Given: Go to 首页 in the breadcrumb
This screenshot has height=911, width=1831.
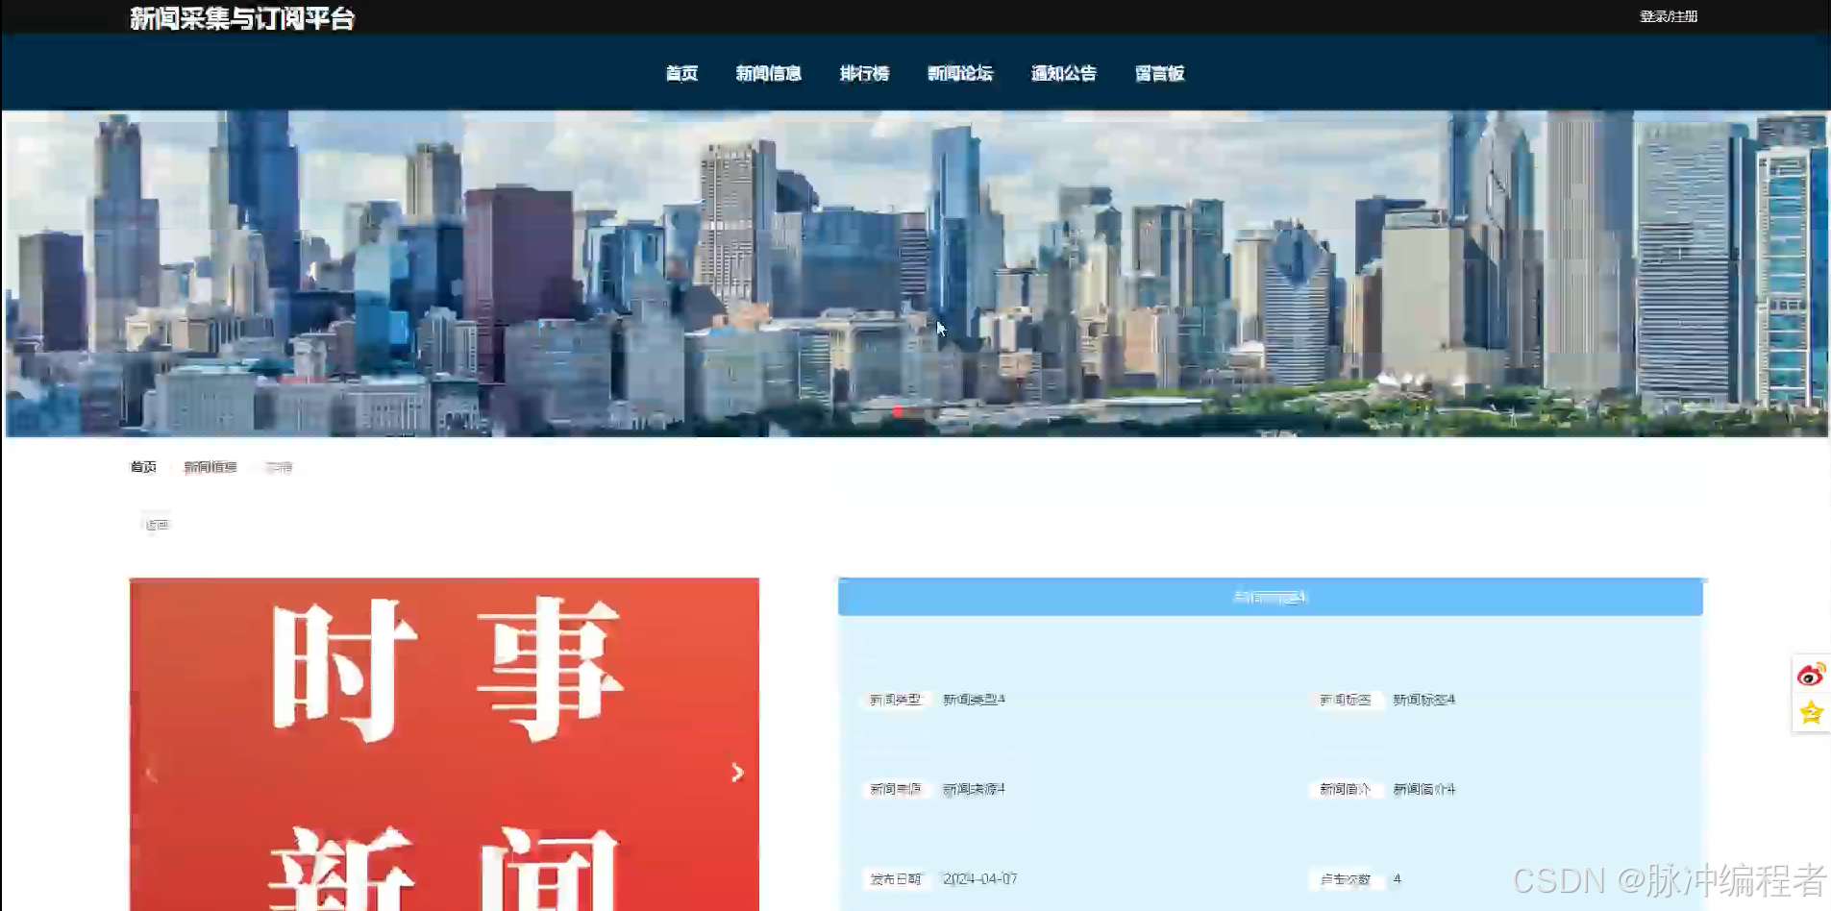Looking at the screenshot, I should pyautogui.click(x=143, y=467).
